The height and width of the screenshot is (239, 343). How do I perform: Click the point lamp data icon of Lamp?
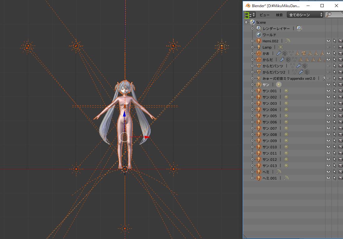click(281, 47)
